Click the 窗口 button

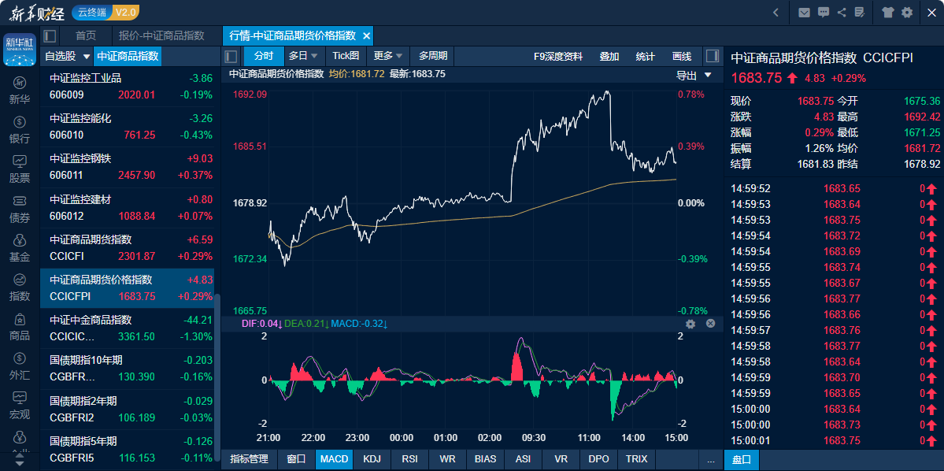pyautogui.click(x=296, y=459)
